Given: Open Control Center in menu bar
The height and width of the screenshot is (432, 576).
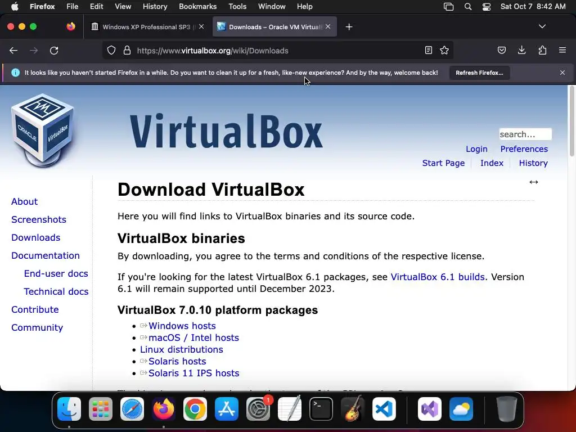Looking at the screenshot, I should pyautogui.click(x=487, y=7).
